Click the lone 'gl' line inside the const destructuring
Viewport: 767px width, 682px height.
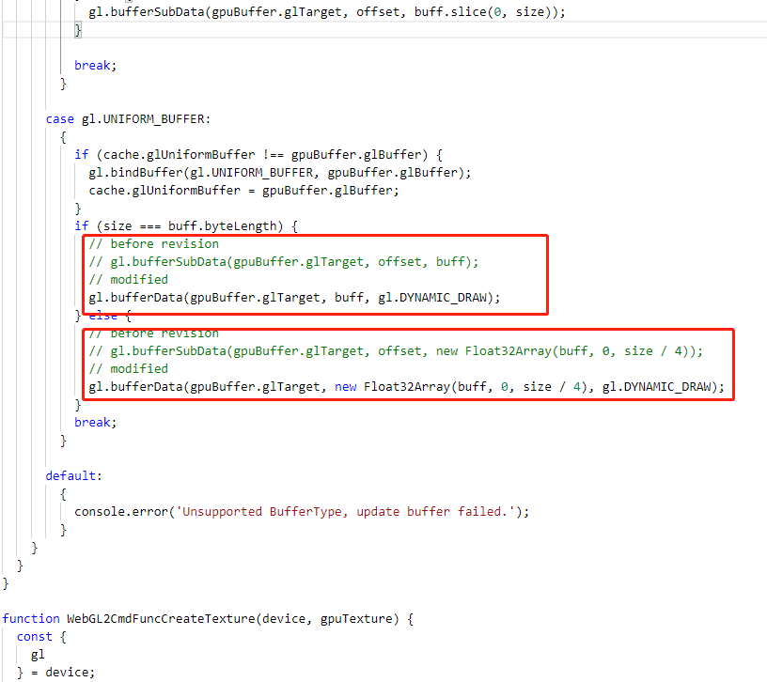38,655
